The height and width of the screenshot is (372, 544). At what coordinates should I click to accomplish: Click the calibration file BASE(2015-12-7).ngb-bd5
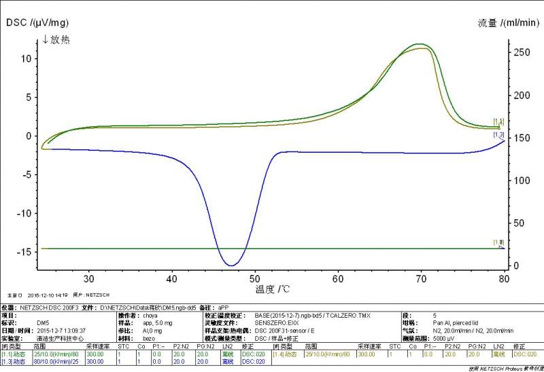(x=288, y=316)
